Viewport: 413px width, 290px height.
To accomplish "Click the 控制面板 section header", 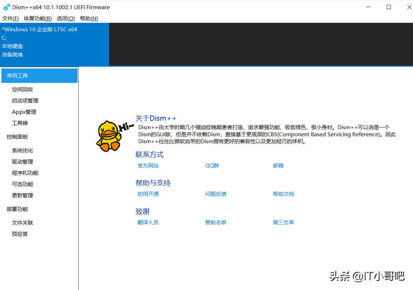I will click(17, 137).
